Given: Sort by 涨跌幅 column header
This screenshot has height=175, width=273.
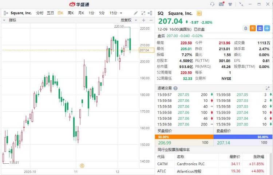Looking at the screenshot, I should [x=258, y=157].
